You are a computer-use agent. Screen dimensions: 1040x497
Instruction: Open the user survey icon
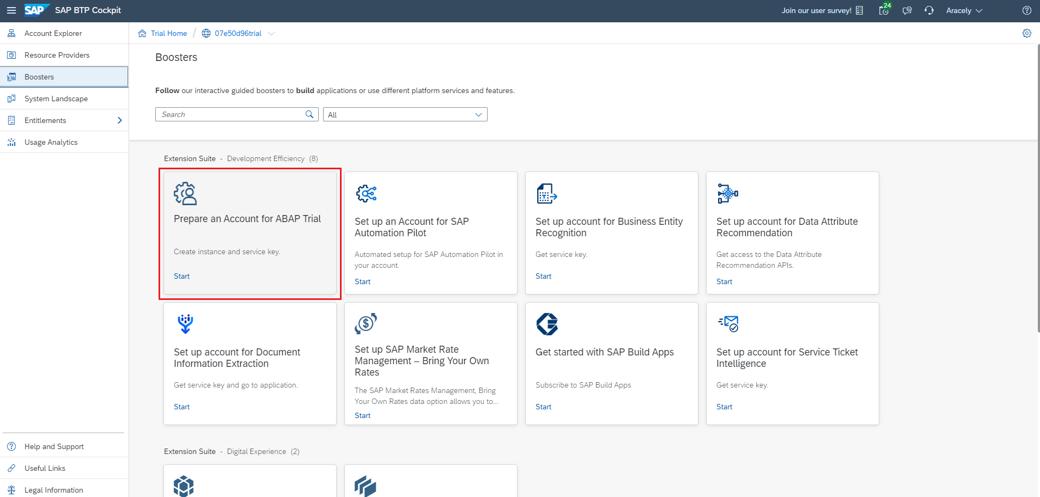point(859,10)
